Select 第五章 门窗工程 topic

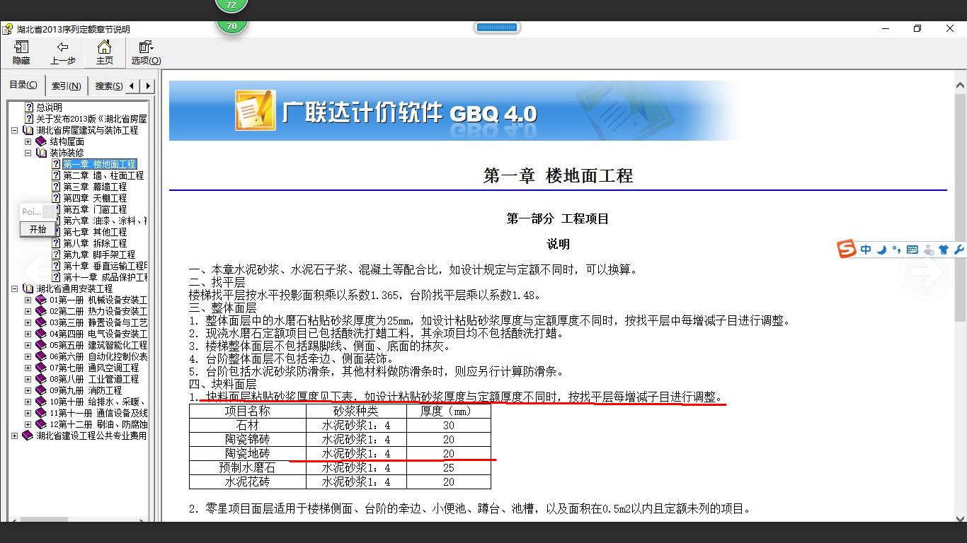[95, 209]
